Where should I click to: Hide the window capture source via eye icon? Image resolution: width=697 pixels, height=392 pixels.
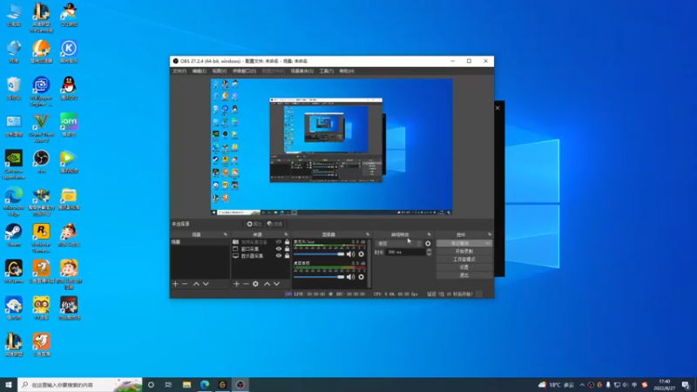pyautogui.click(x=279, y=249)
